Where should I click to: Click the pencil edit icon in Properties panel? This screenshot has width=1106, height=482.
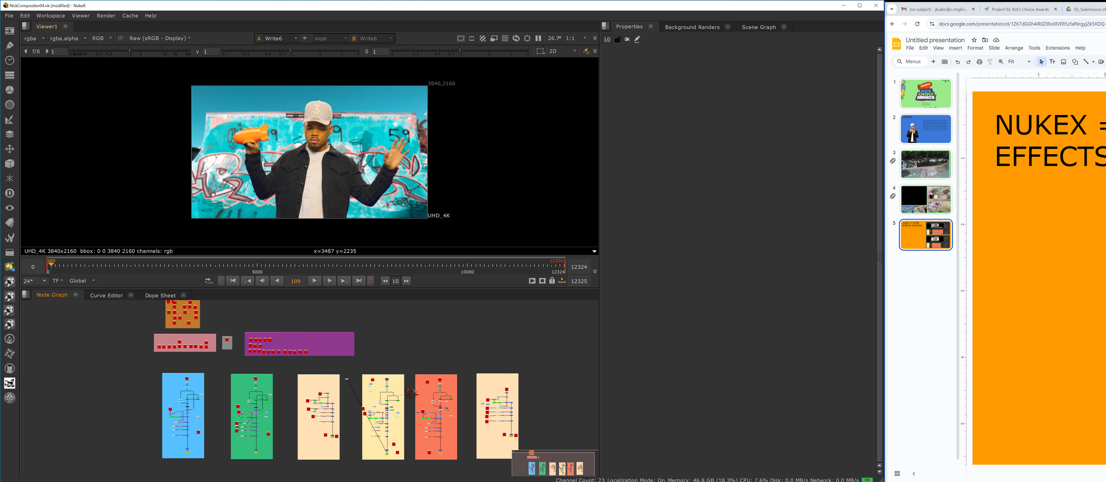click(x=637, y=39)
